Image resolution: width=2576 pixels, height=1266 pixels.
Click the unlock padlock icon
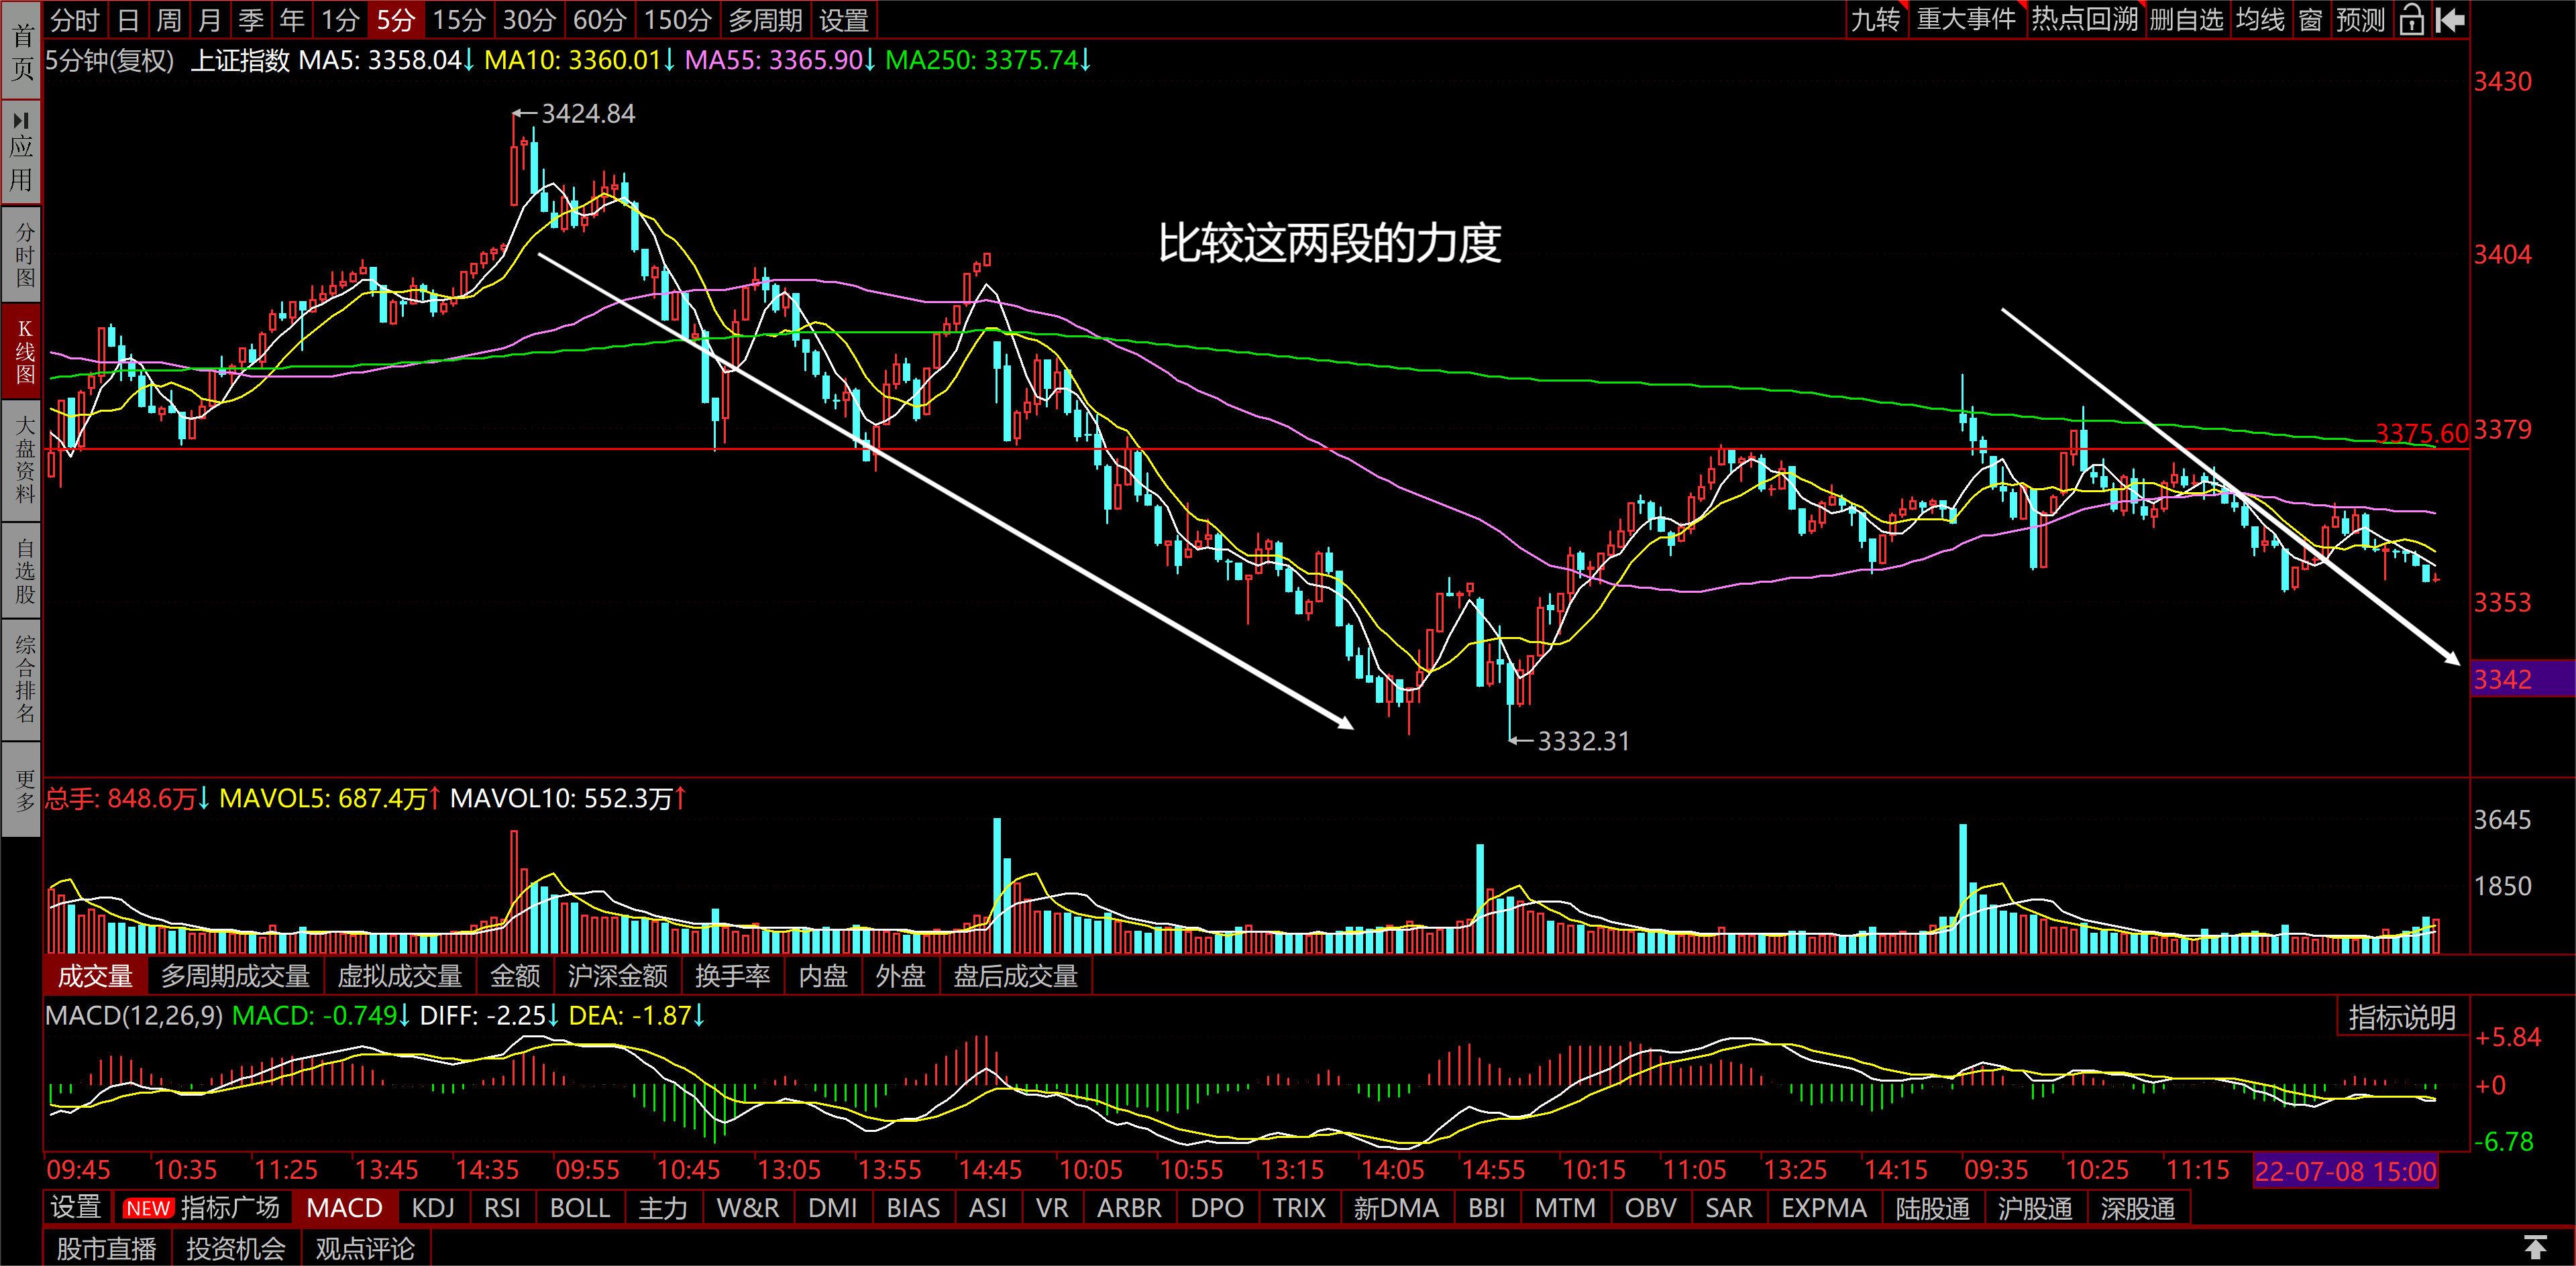coord(2411,19)
